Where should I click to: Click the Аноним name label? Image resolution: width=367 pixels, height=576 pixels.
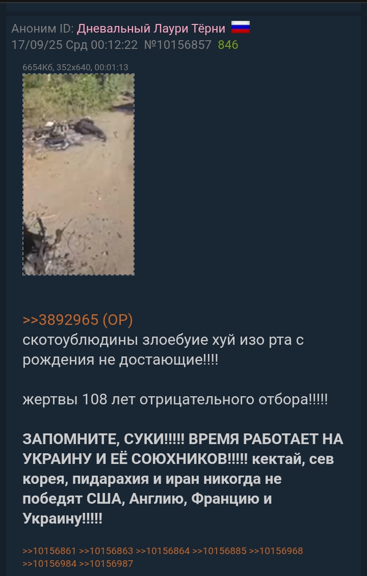click(34, 29)
